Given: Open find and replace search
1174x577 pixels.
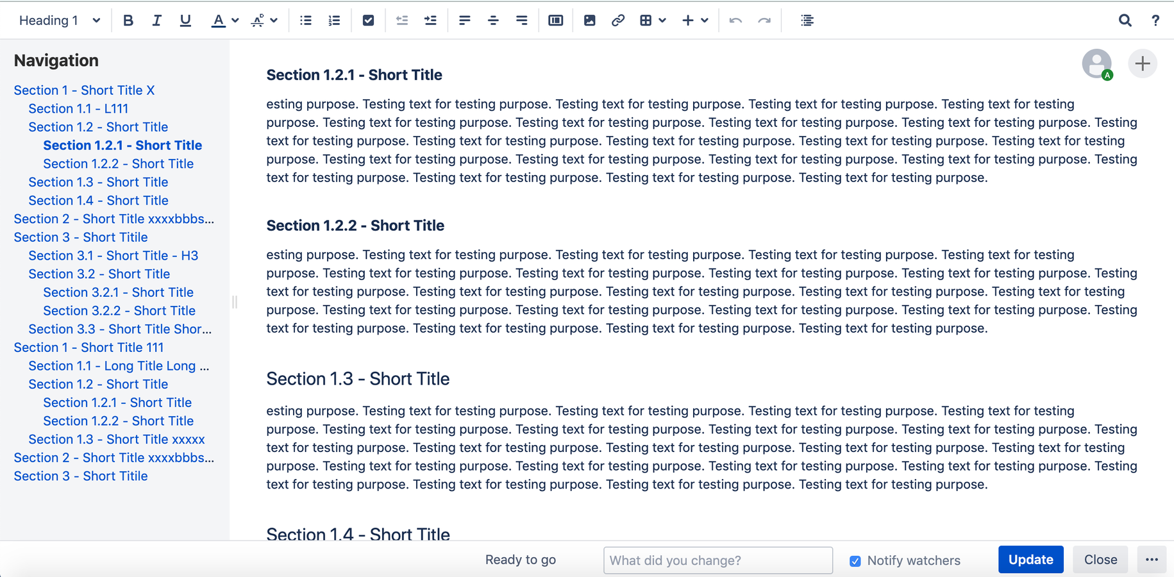Looking at the screenshot, I should [x=1125, y=21].
